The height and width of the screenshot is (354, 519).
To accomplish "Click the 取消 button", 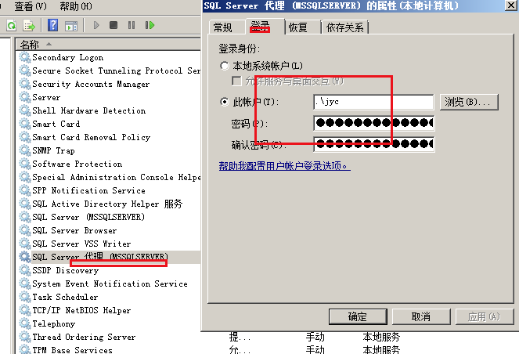I will click(421, 316).
